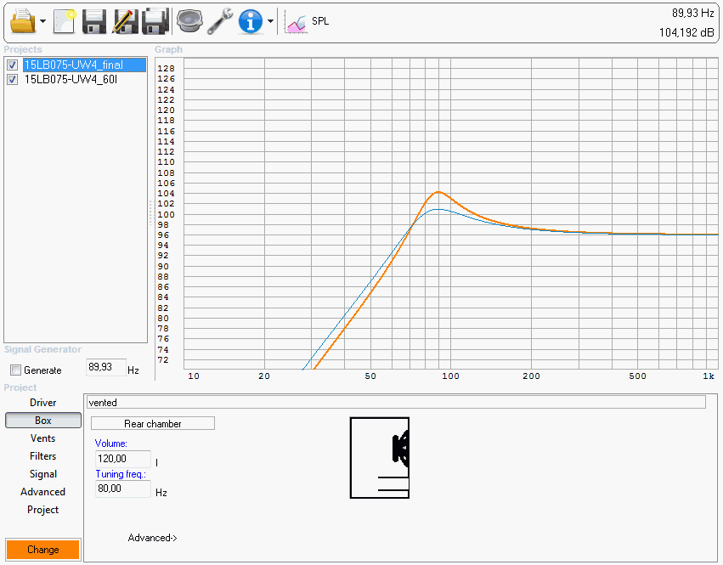Click the save-as floppy with pencil icon
The width and height of the screenshot is (723, 565).
[x=124, y=20]
